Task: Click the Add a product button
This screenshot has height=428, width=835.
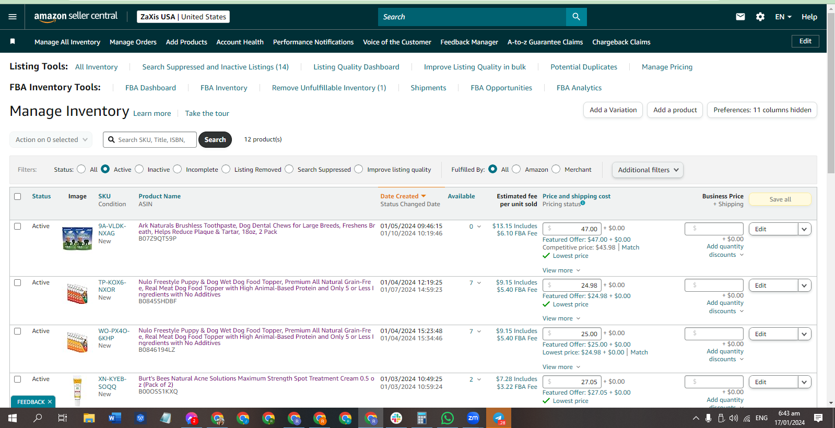Action: (x=675, y=110)
